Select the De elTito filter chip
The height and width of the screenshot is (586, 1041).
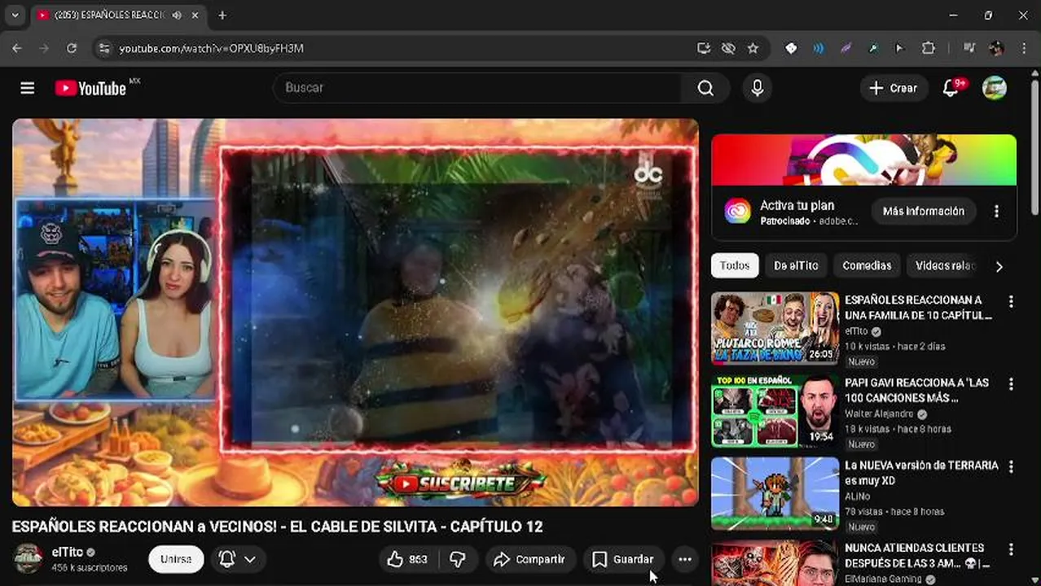point(796,265)
